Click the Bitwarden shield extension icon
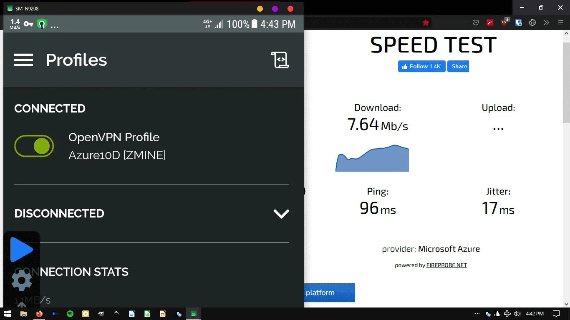 [518, 23]
